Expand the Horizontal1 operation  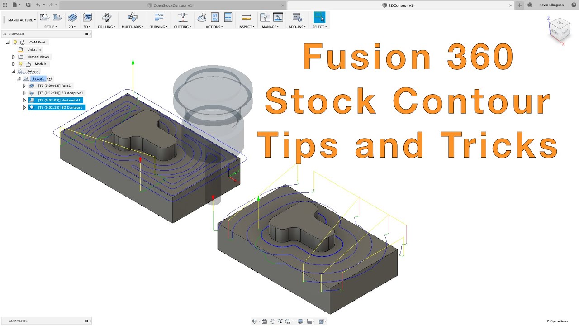tap(24, 100)
